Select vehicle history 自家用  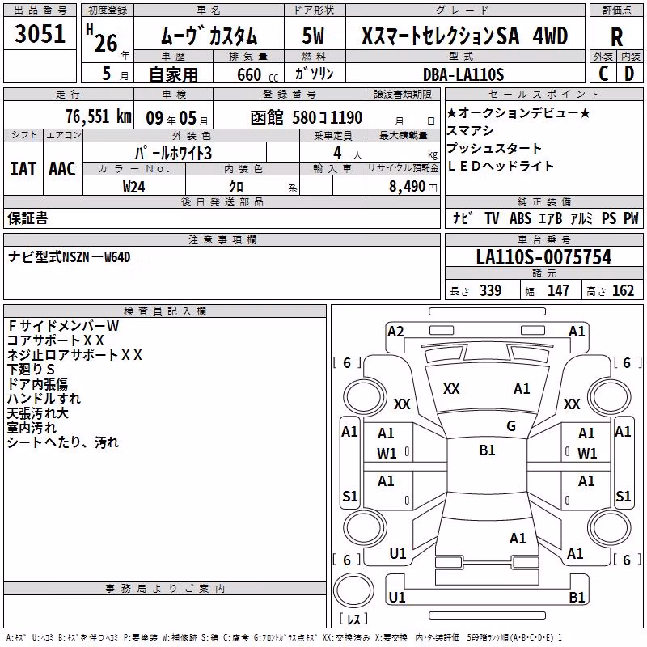point(173,74)
